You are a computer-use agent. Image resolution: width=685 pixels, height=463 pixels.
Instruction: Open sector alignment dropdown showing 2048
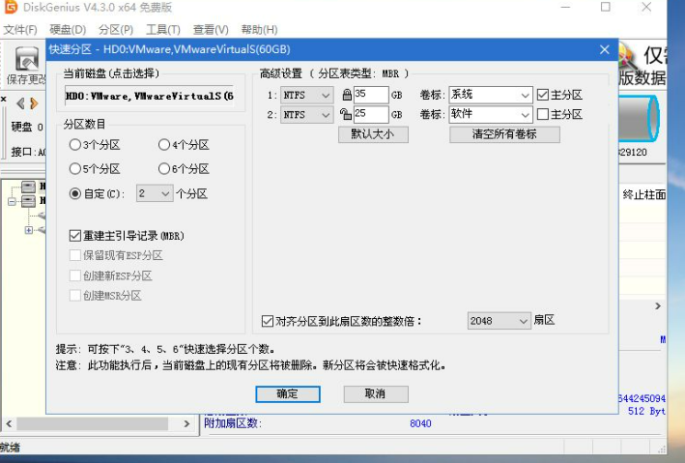(x=499, y=321)
